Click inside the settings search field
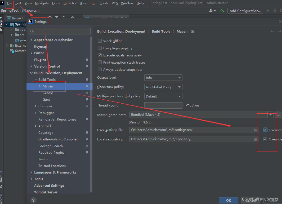This screenshot has width=282, height=204. 60,31
